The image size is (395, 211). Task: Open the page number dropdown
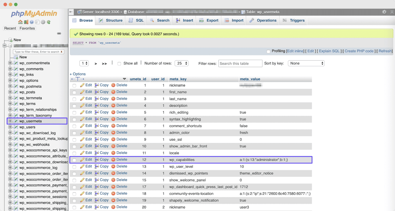[x=84, y=63]
